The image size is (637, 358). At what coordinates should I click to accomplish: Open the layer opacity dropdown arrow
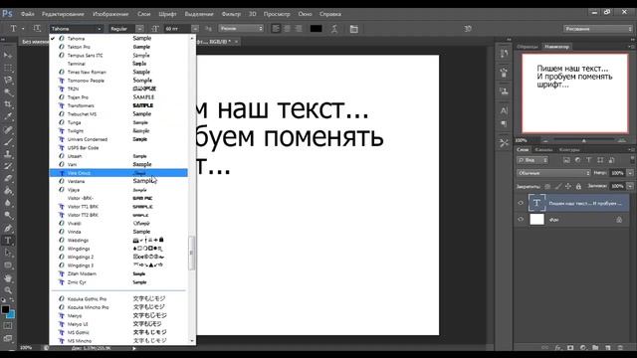click(630, 173)
